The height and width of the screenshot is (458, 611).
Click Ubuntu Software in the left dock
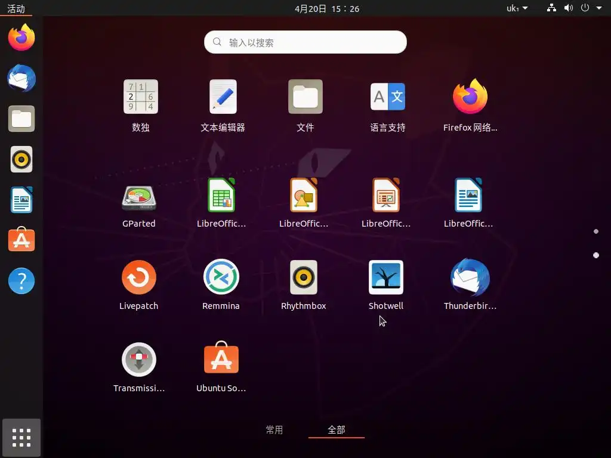point(21,240)
